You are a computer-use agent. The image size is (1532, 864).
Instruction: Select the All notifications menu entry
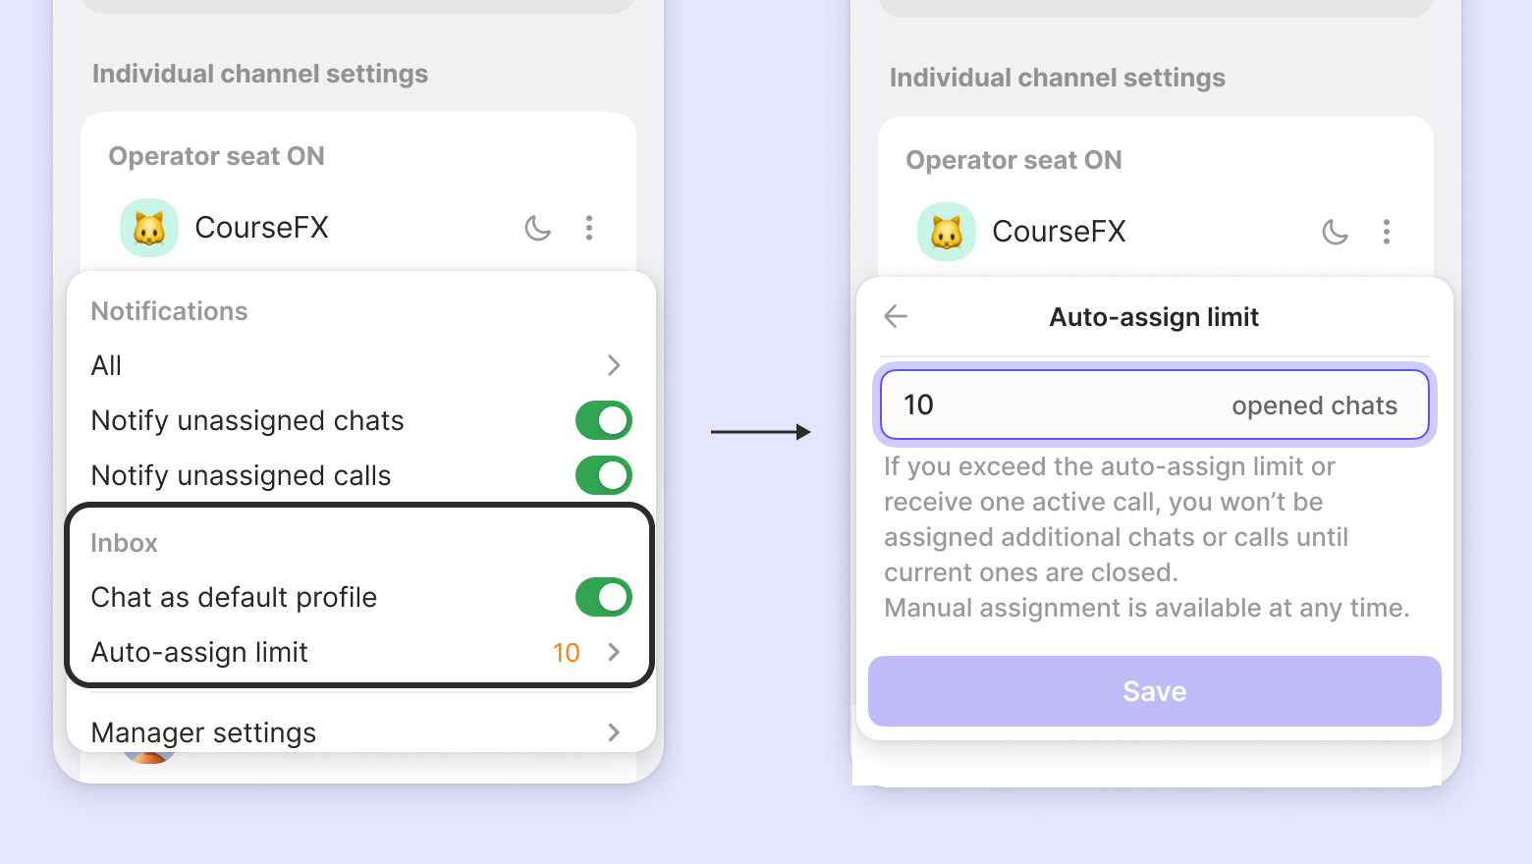pyautogui.click(x=360, y=365)
